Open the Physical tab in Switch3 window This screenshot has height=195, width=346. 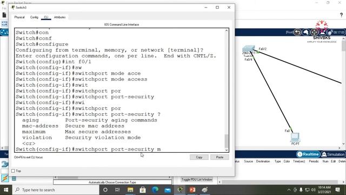click(x=19, y=17)
